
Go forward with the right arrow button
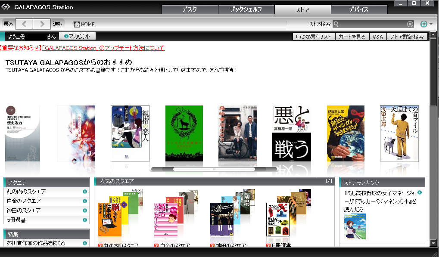pos(42,24)
